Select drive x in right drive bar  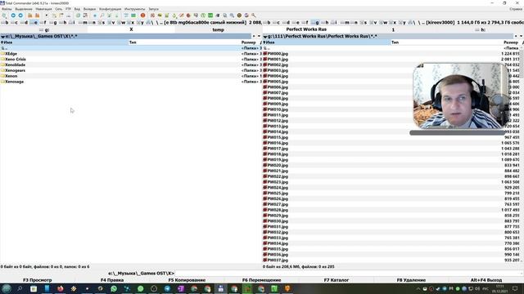(392, 22)
